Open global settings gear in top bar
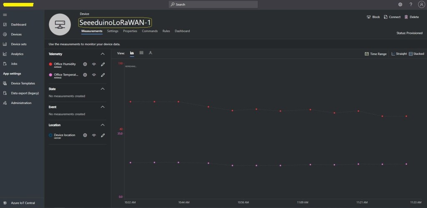 tap(400, 5)
